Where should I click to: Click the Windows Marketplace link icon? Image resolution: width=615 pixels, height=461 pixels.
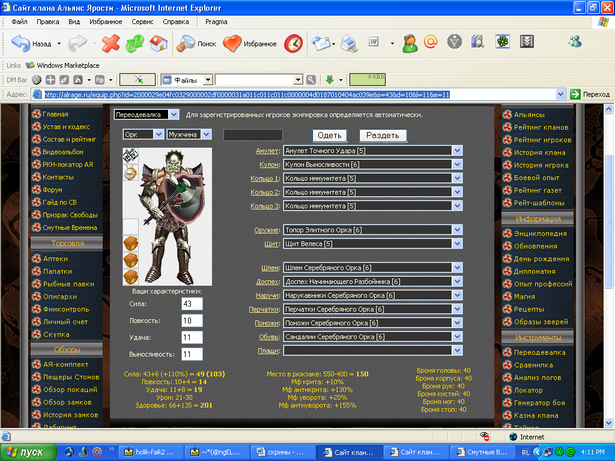(x=30, y=65)
